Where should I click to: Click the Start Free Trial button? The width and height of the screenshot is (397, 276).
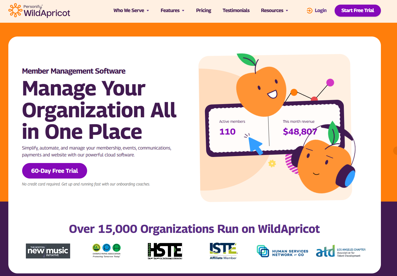coord(358,10)
